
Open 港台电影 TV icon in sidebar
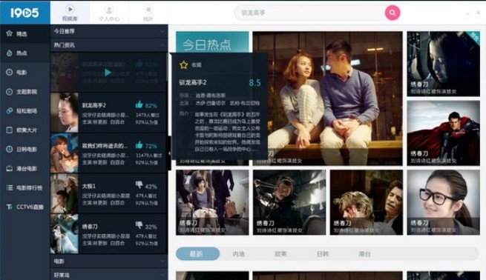pos(10,168)
